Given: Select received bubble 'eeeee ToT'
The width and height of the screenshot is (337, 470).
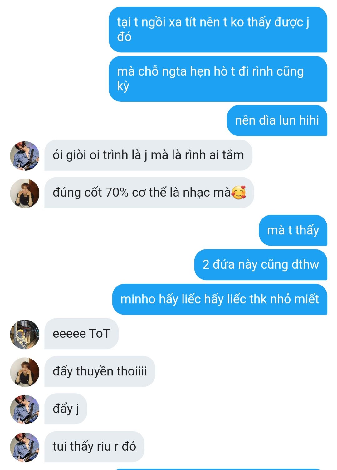Looking at the screenshot, I should 81,334.
